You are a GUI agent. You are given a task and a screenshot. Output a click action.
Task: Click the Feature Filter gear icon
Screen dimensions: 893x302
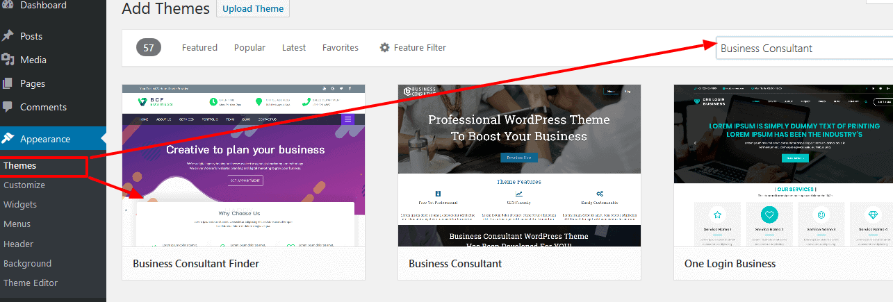(384, 48)
